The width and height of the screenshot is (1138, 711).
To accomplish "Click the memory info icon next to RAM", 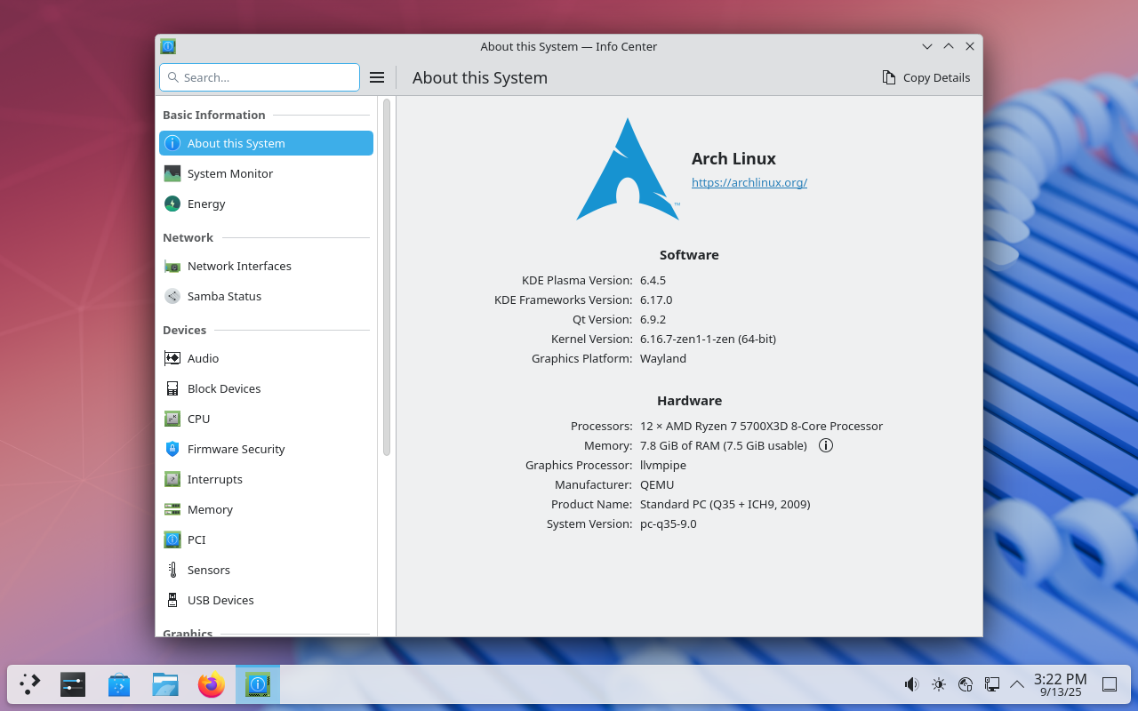I will coord(826,445).
